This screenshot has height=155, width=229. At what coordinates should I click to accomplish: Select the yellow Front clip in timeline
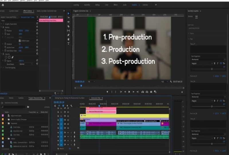(x=124, y=116)
